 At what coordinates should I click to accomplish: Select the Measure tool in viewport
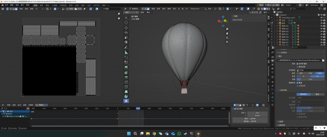point(126,52)
